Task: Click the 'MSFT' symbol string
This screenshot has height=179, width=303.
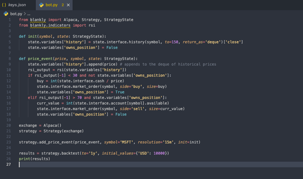Action: coord(127,142)
